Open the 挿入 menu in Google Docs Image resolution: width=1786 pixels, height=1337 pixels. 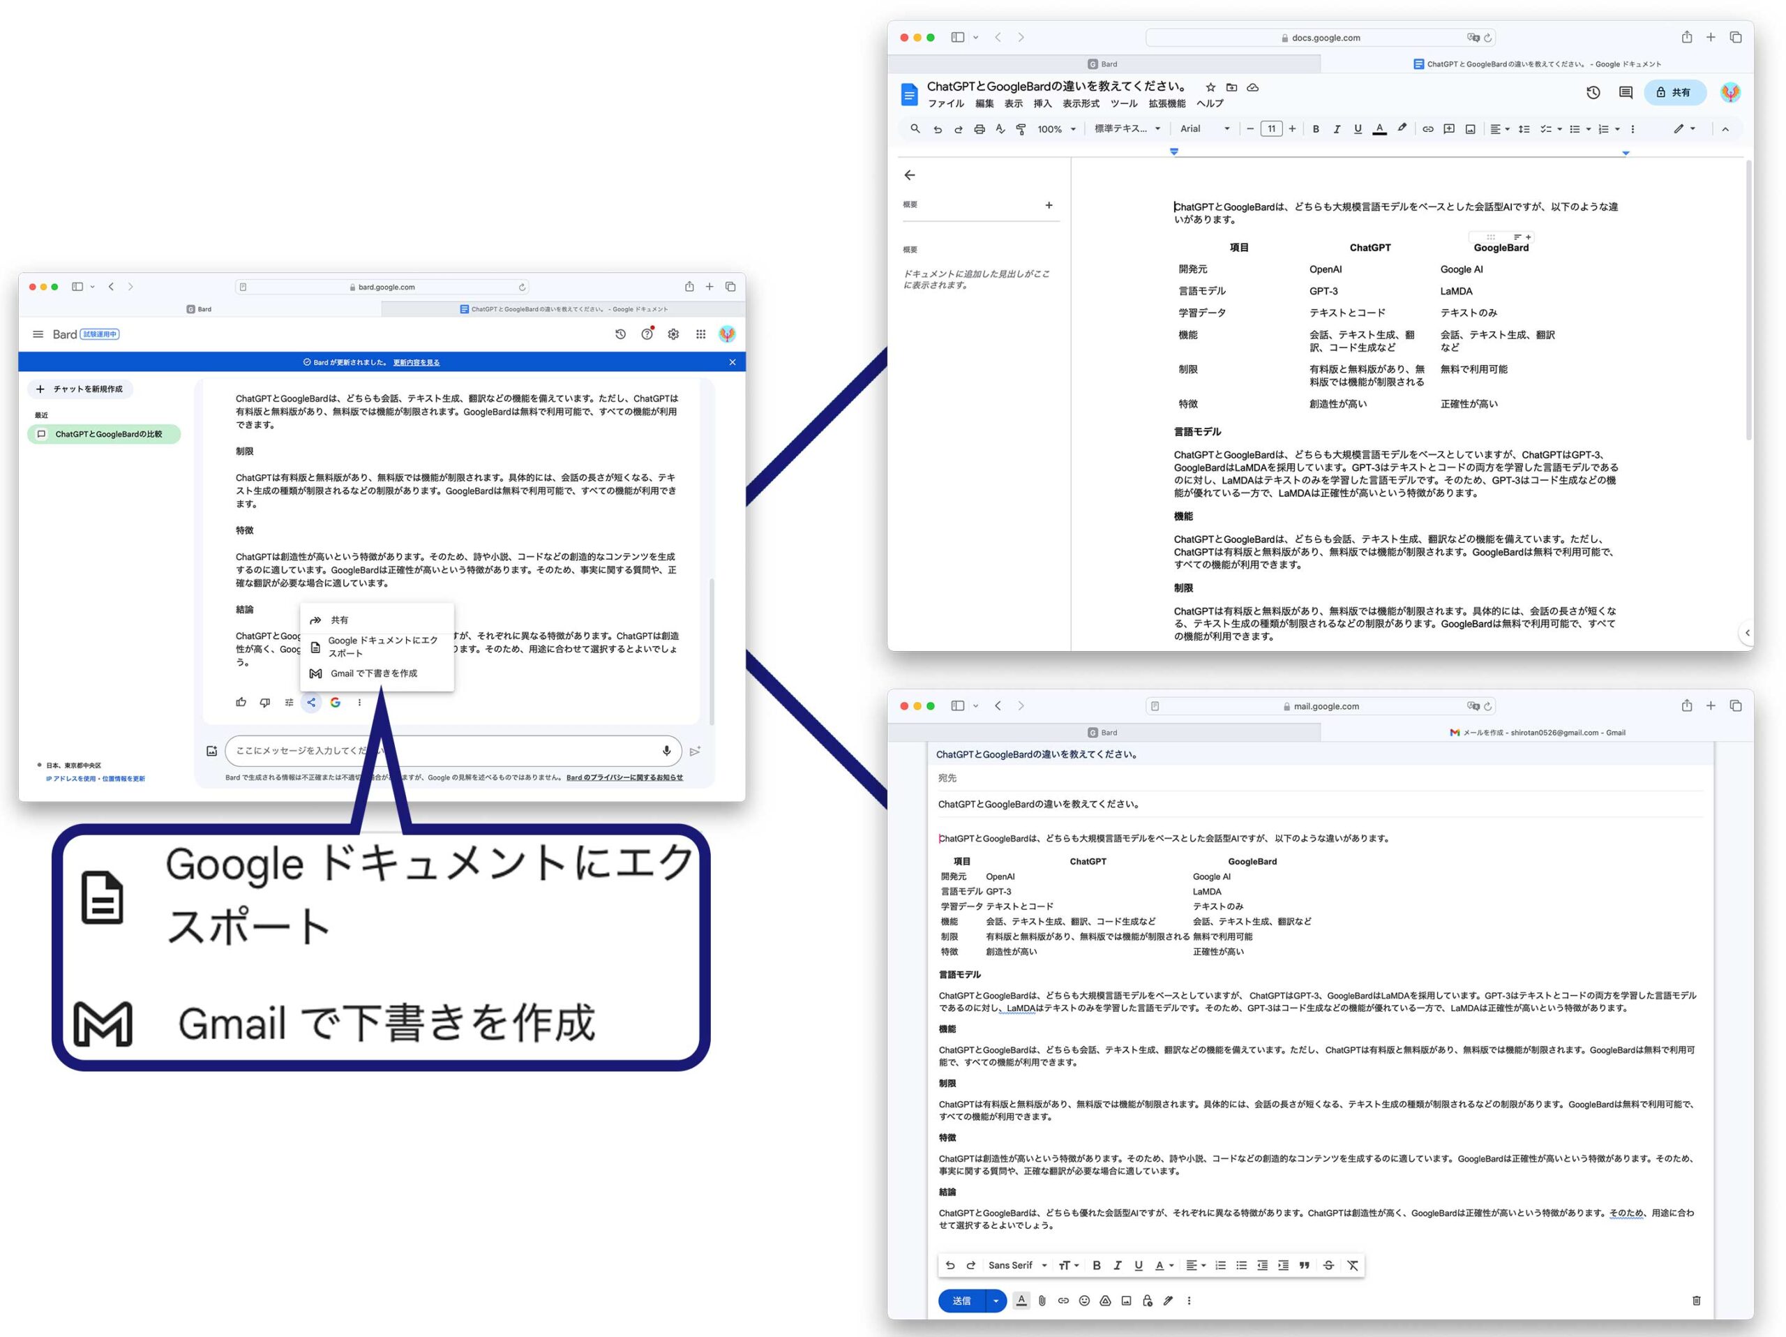(1042, 104)
